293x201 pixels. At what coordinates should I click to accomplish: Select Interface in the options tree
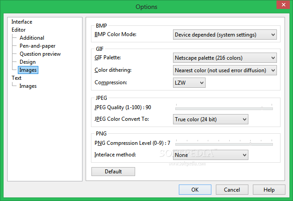(x=22, y=22)
